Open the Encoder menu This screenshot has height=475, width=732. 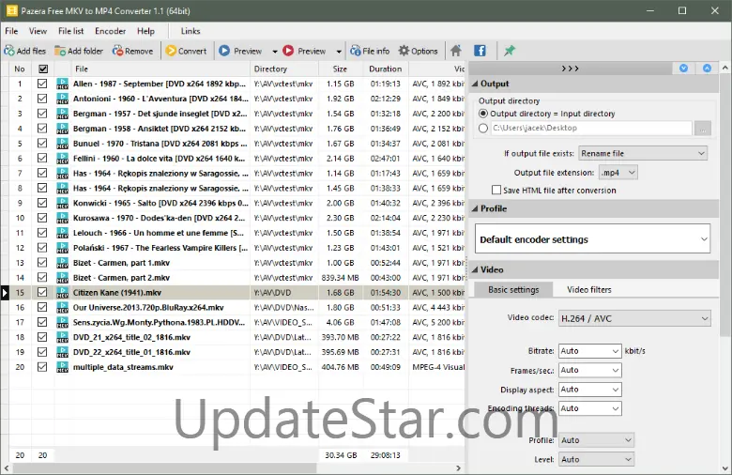click(110, 31)
